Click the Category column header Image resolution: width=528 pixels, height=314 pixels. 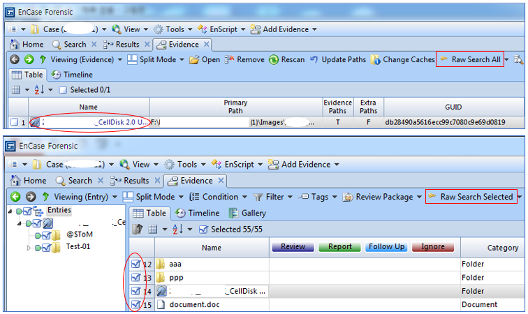502,248
